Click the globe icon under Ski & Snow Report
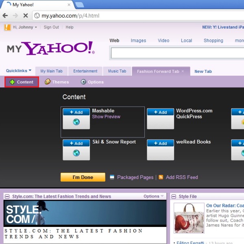Image resolution: width=244 pixels, height=244 pixels. [76, 153]
